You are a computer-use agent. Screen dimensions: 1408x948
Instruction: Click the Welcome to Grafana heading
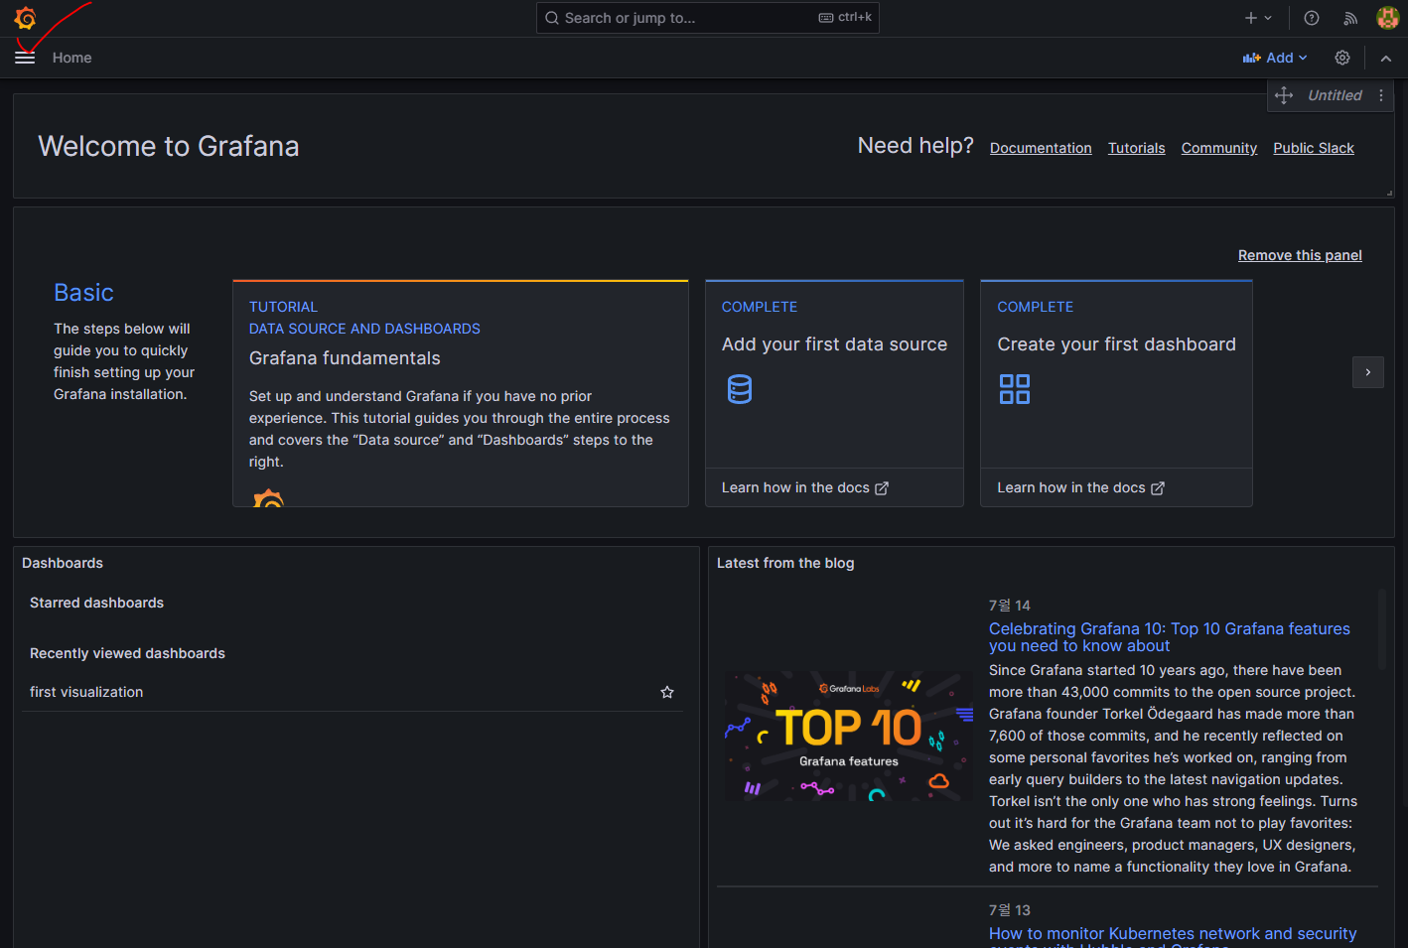tap(169, 146)
